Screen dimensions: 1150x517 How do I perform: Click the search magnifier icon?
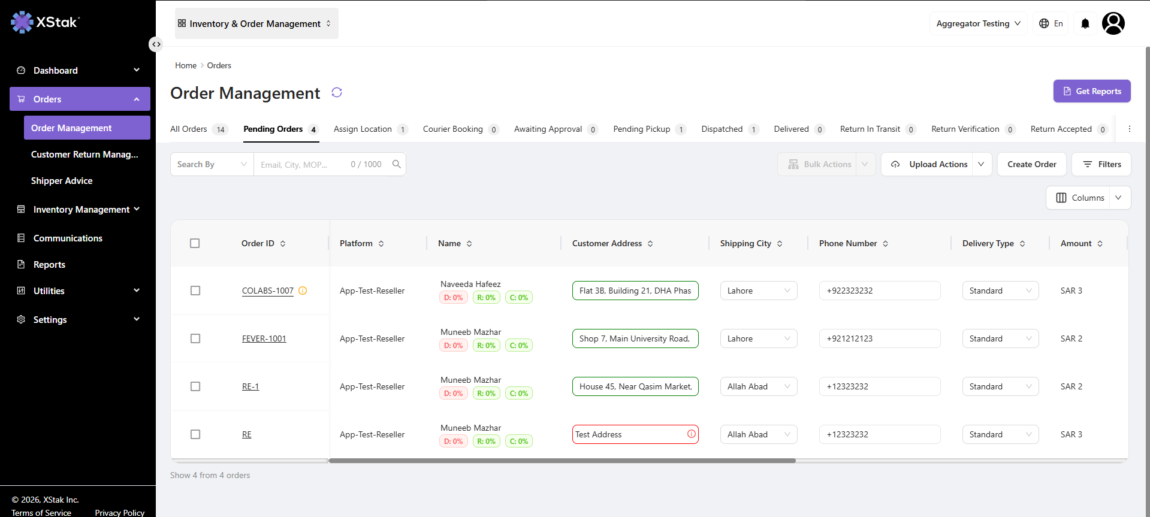396,164
